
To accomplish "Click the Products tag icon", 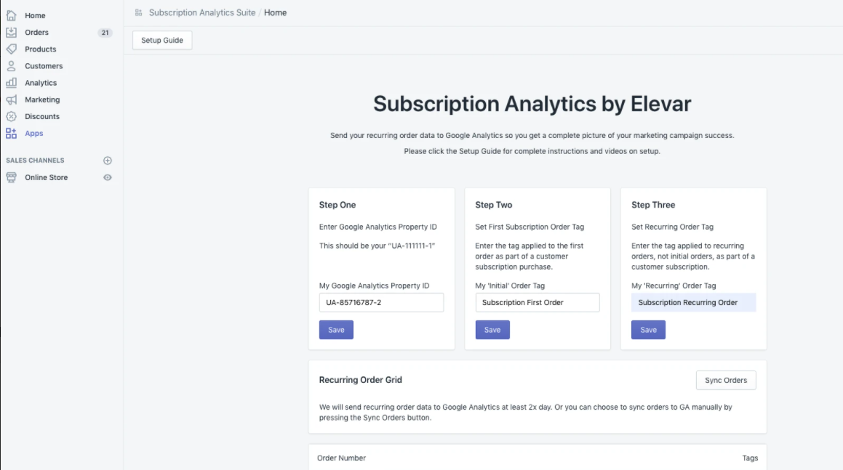I will pos(11,49).
